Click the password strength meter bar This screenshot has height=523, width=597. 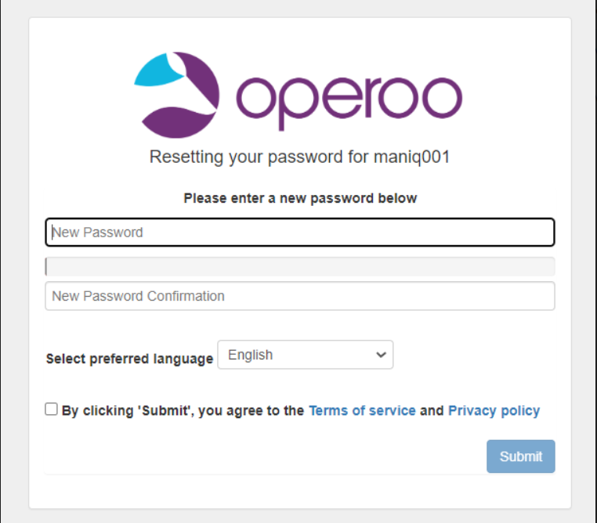tap(300, 267)
